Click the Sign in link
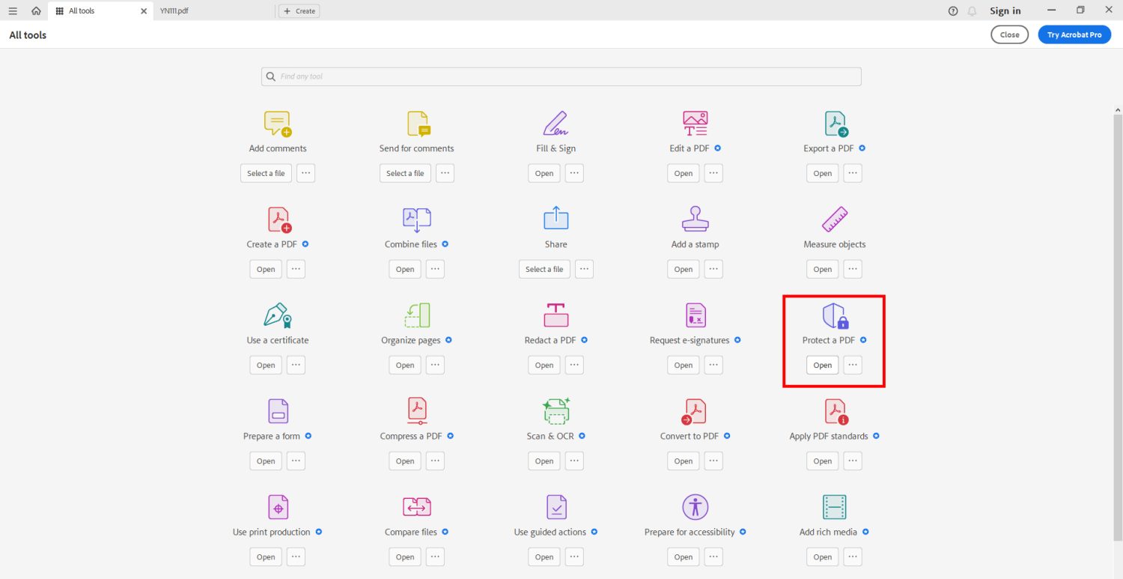The image size is (1123, 579). (x=1005, y=11)
